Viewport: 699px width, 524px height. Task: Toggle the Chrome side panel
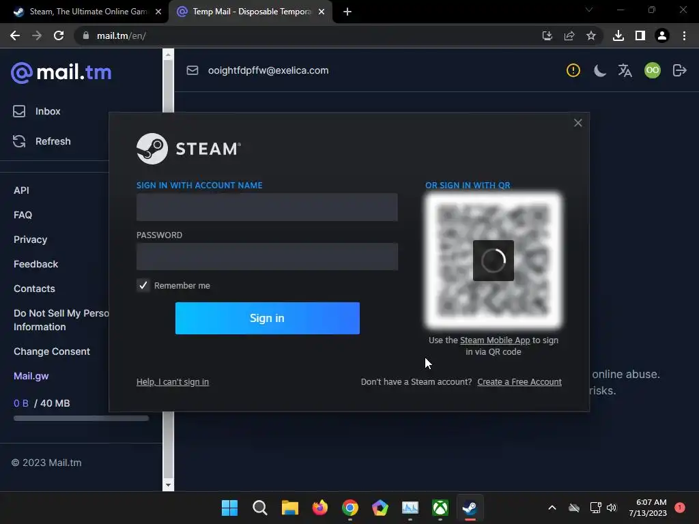[x=640, y=35]
